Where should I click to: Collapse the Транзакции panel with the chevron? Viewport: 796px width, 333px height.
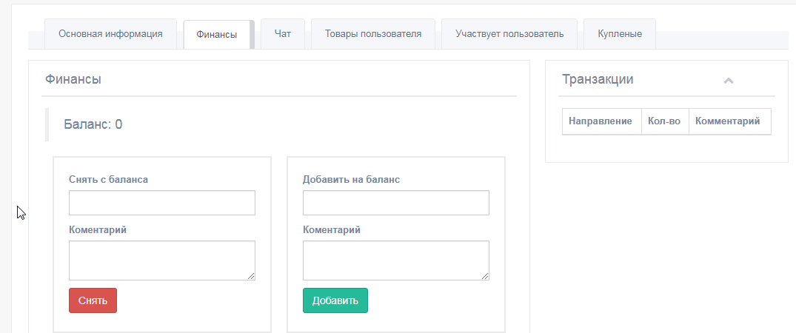click(728, 80)
